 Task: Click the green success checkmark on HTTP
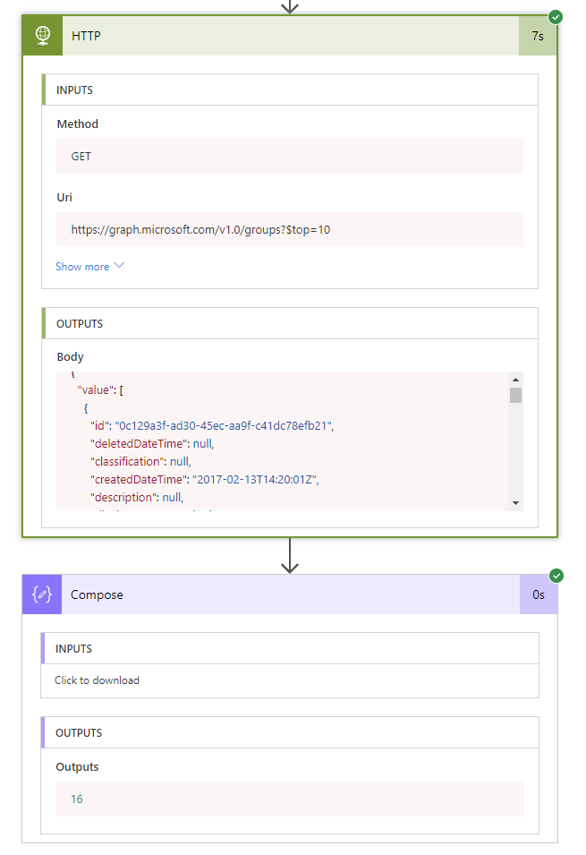click(x=556, y=16)
